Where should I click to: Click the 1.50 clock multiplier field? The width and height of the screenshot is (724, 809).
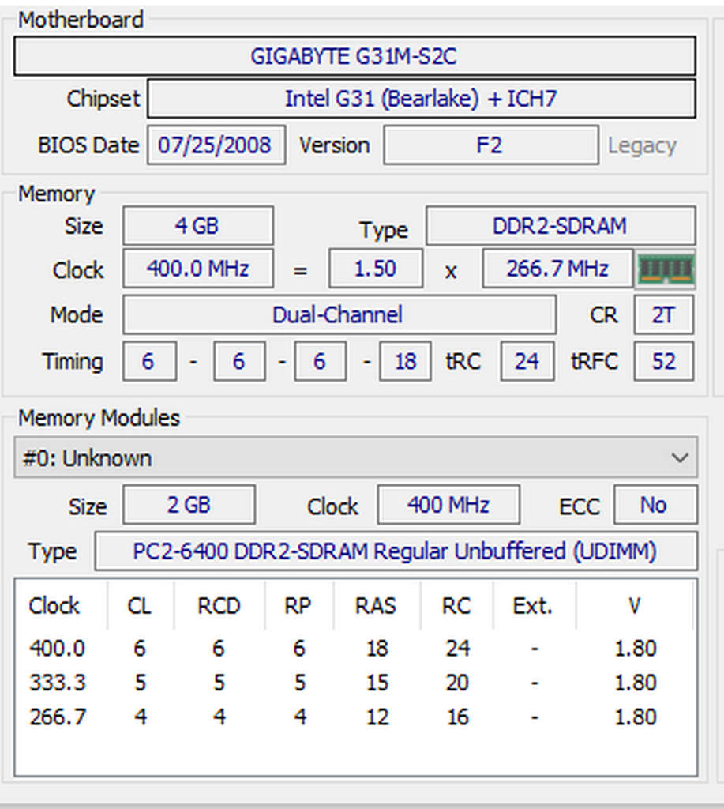click(375, 269)
